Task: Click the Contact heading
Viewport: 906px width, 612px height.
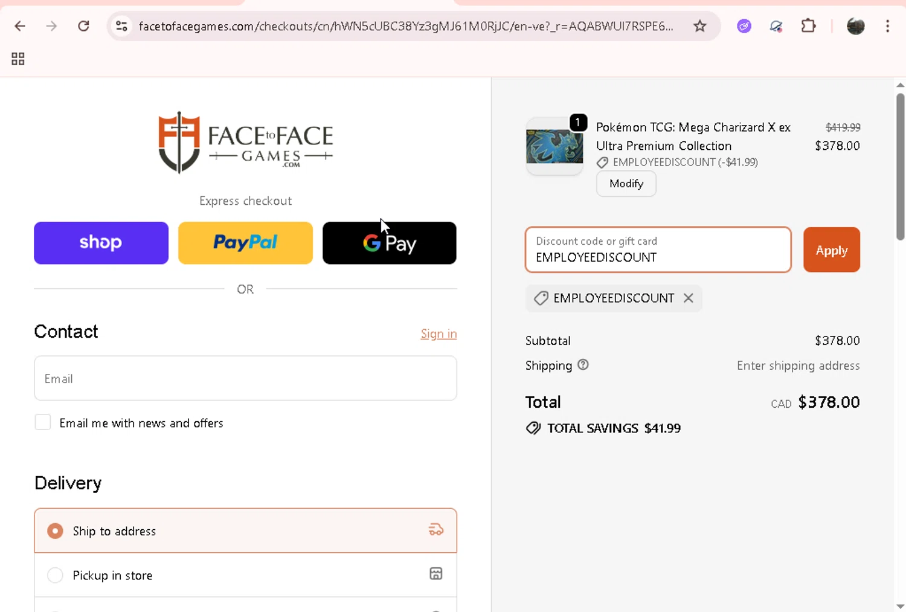Action: [x=66, y=332]
